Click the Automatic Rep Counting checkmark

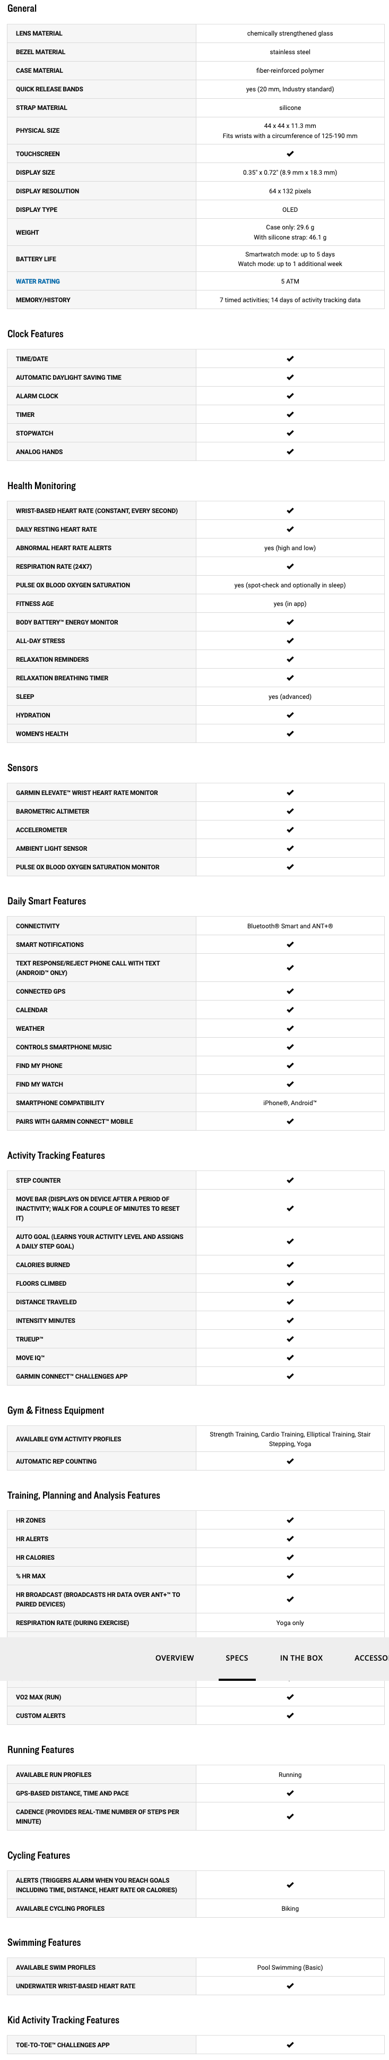pyautogui.click(x=290, y=1461)
